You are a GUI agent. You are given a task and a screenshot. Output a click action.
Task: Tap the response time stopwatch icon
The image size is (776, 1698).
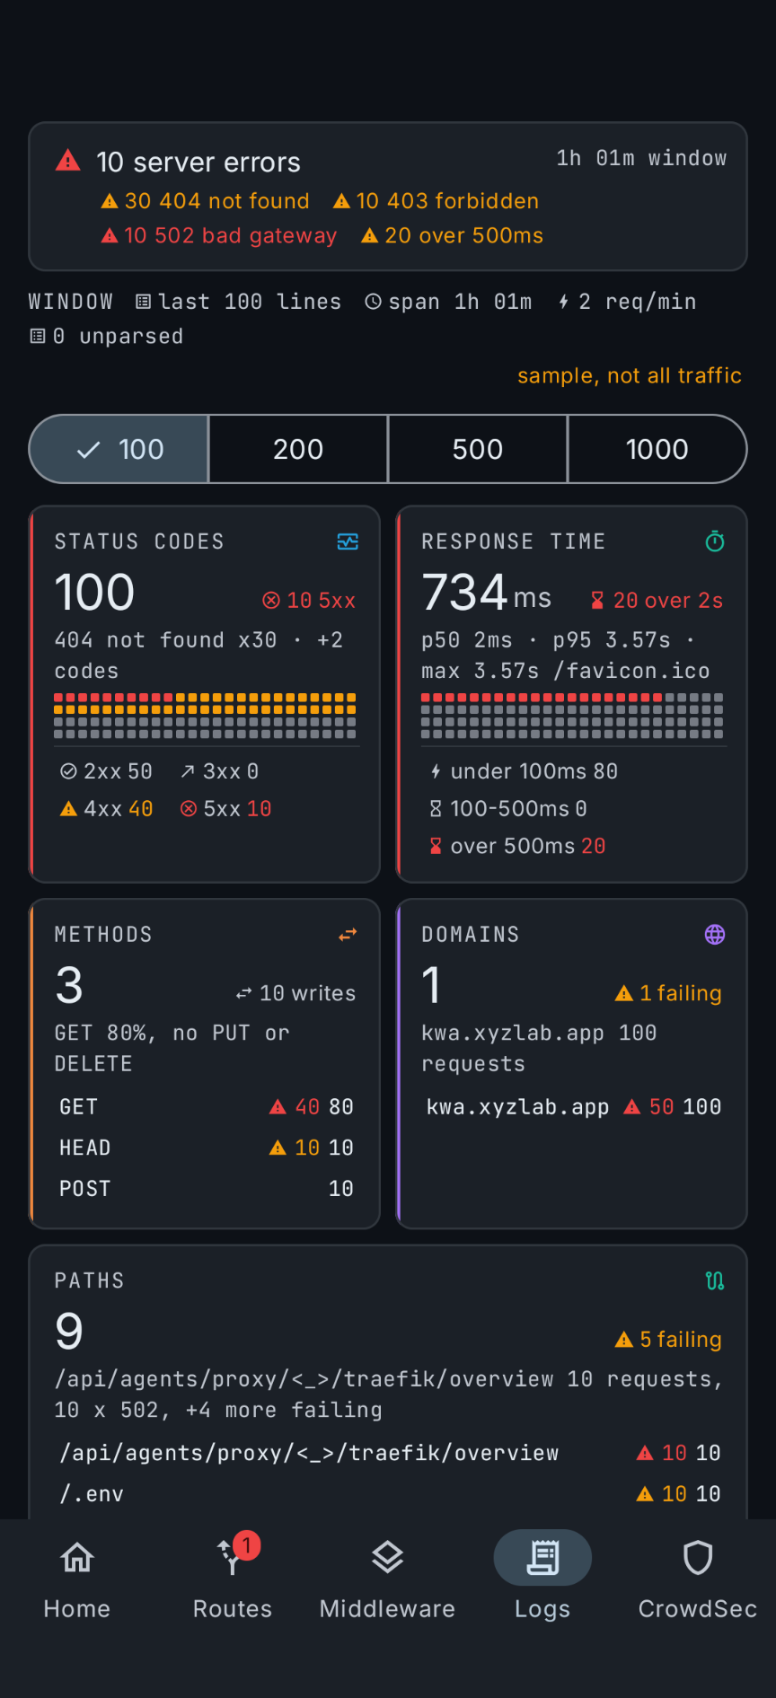[715, 541]
